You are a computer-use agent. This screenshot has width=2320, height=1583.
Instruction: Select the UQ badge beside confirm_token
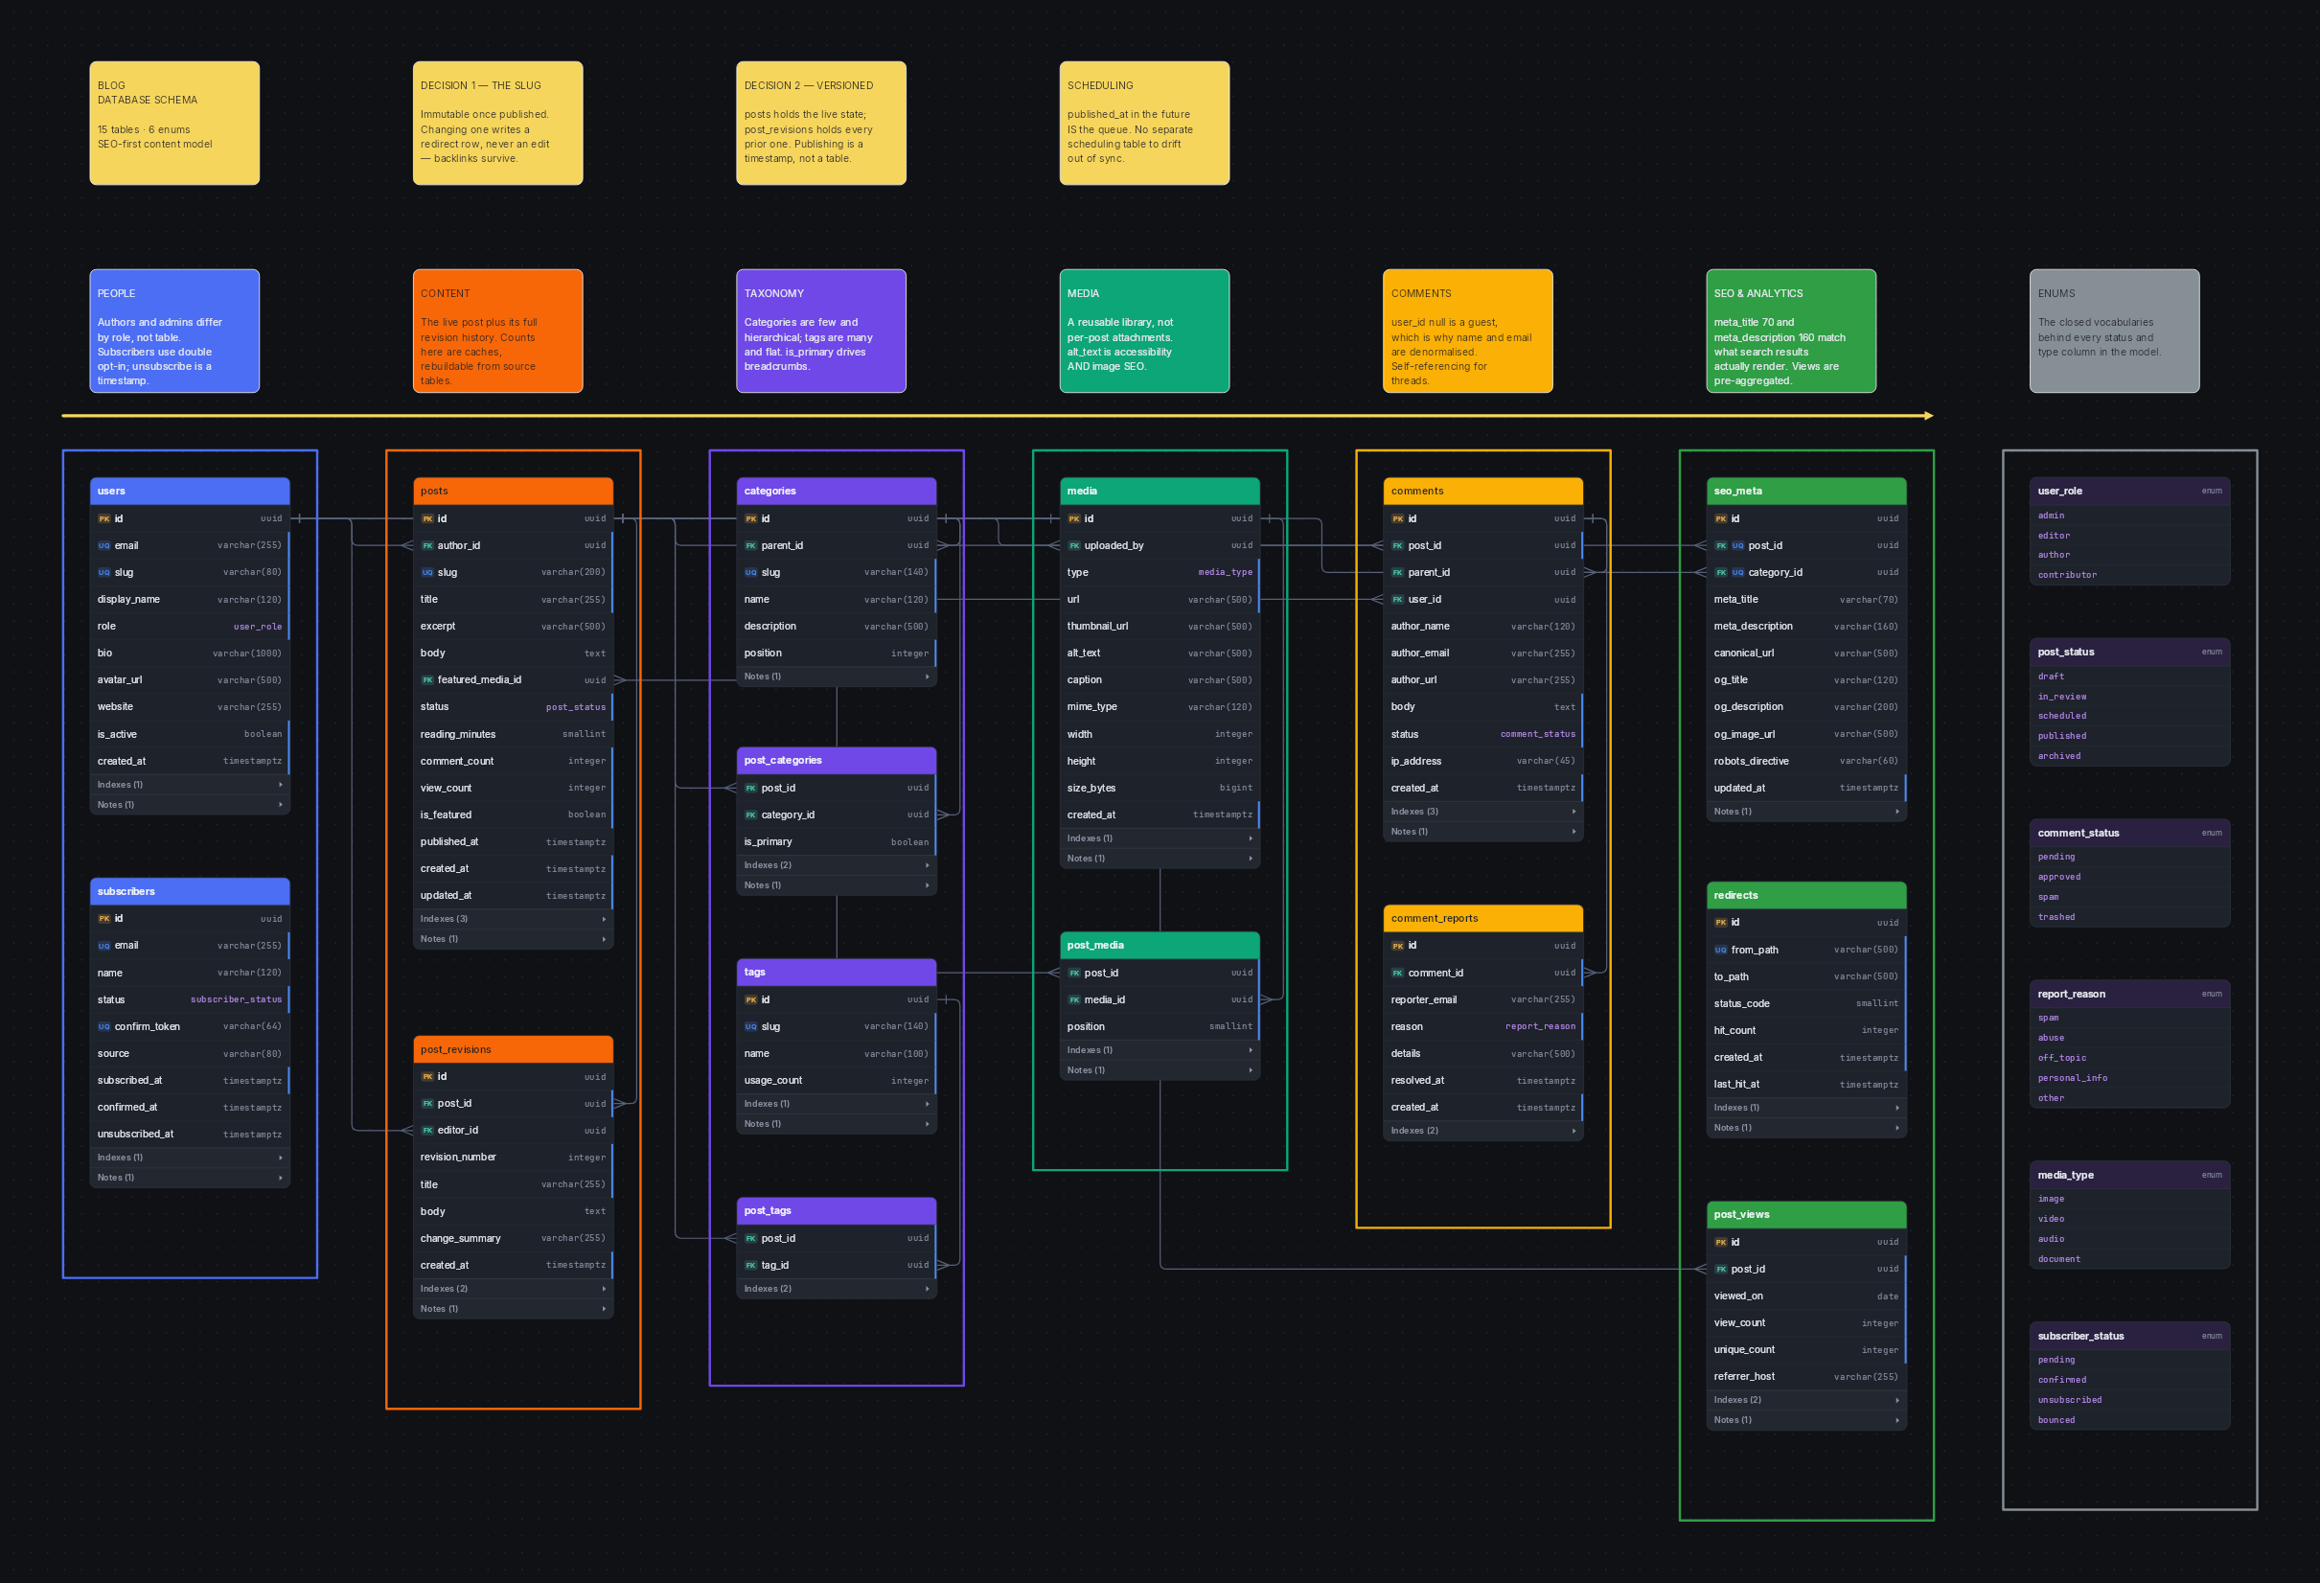(x=103, y=1027)
